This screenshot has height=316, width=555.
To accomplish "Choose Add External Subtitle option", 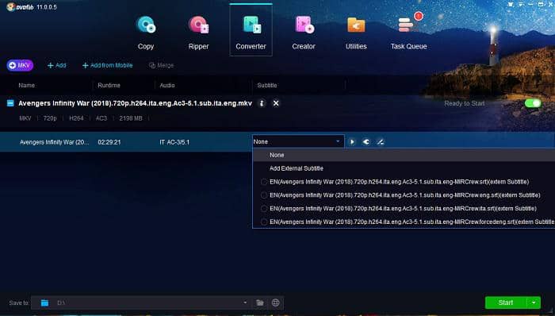I will [x=404, y=168].
